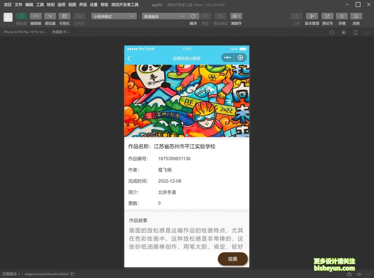Toggle the simulator panel button
Viewport: 374px width, 278px height.
tap(21, 16)
